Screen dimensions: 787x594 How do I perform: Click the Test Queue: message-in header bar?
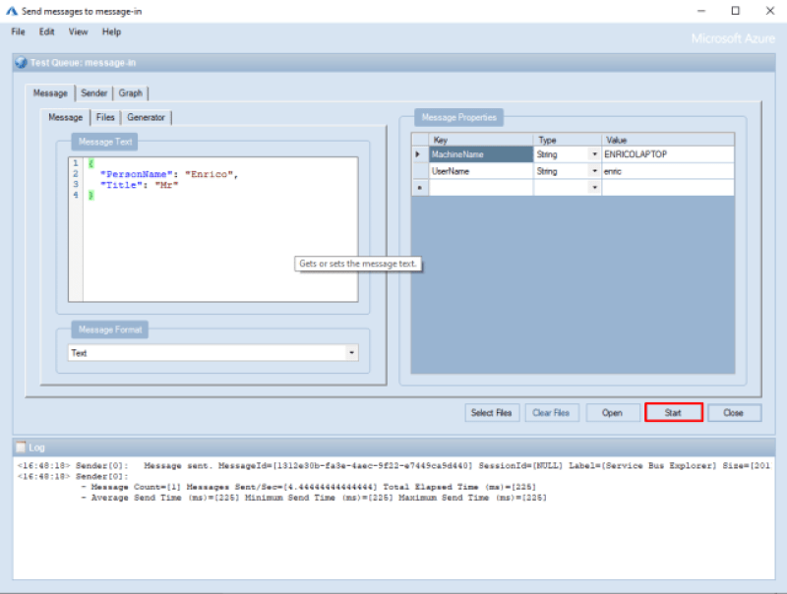click(x=393, y=63)
